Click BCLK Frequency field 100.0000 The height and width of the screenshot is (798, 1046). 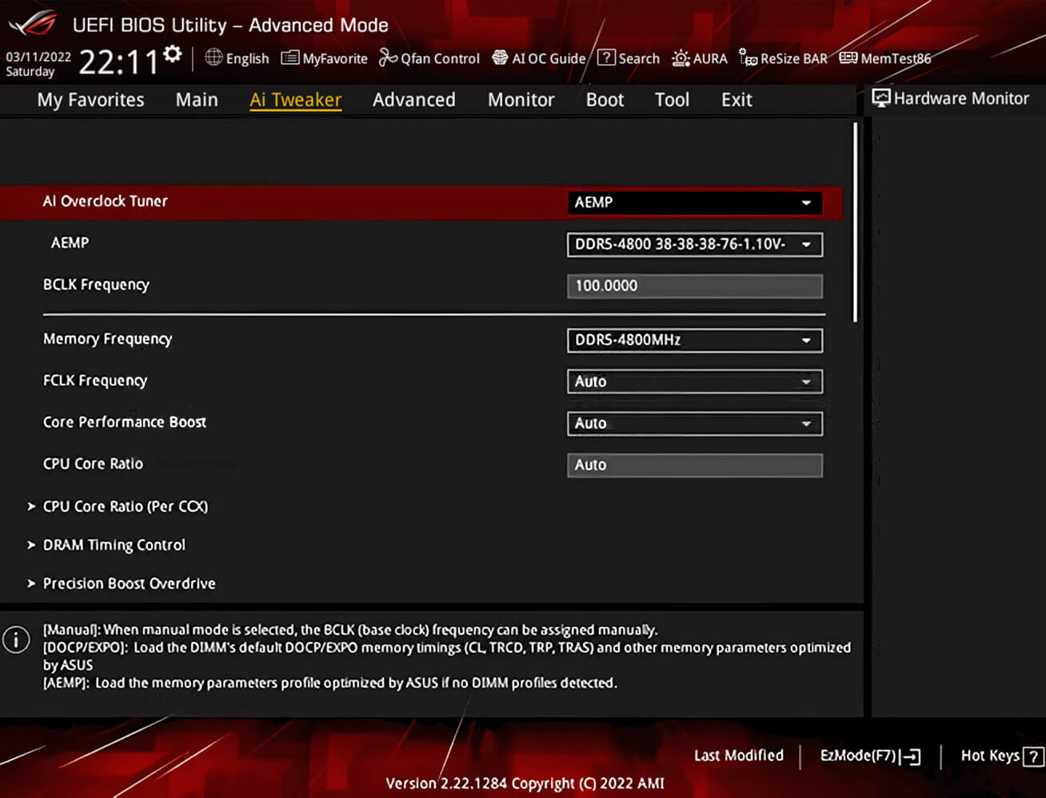point(694,286)
